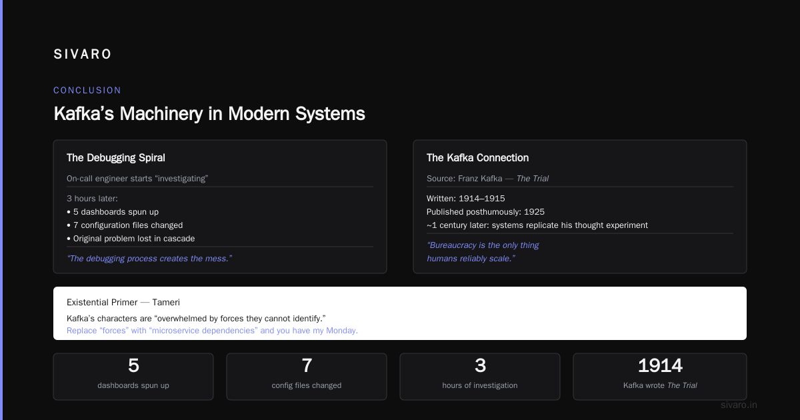Select the 3 hours of investigation stat card
Screen dimensions: 800x420
480,377
